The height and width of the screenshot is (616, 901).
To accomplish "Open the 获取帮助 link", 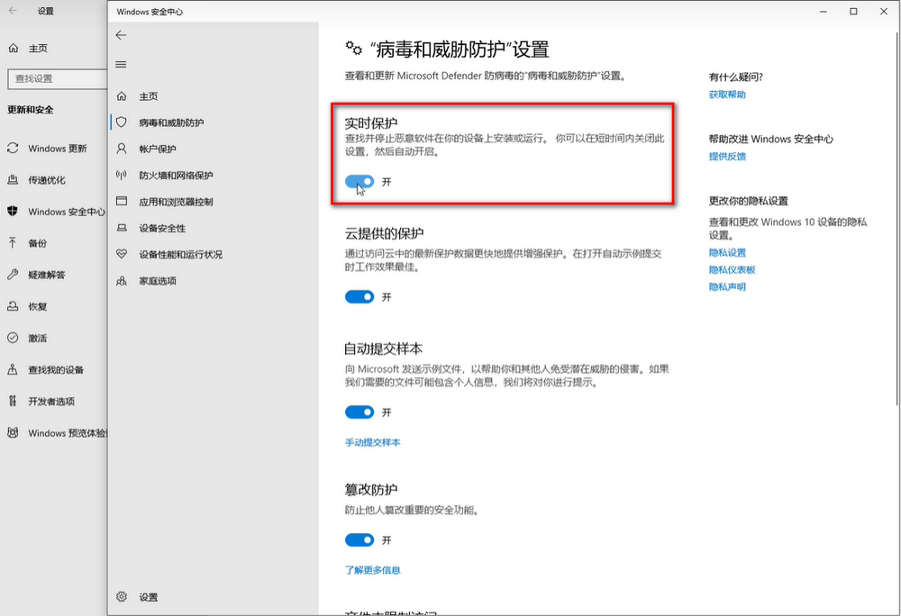I will tap(727, 95).
